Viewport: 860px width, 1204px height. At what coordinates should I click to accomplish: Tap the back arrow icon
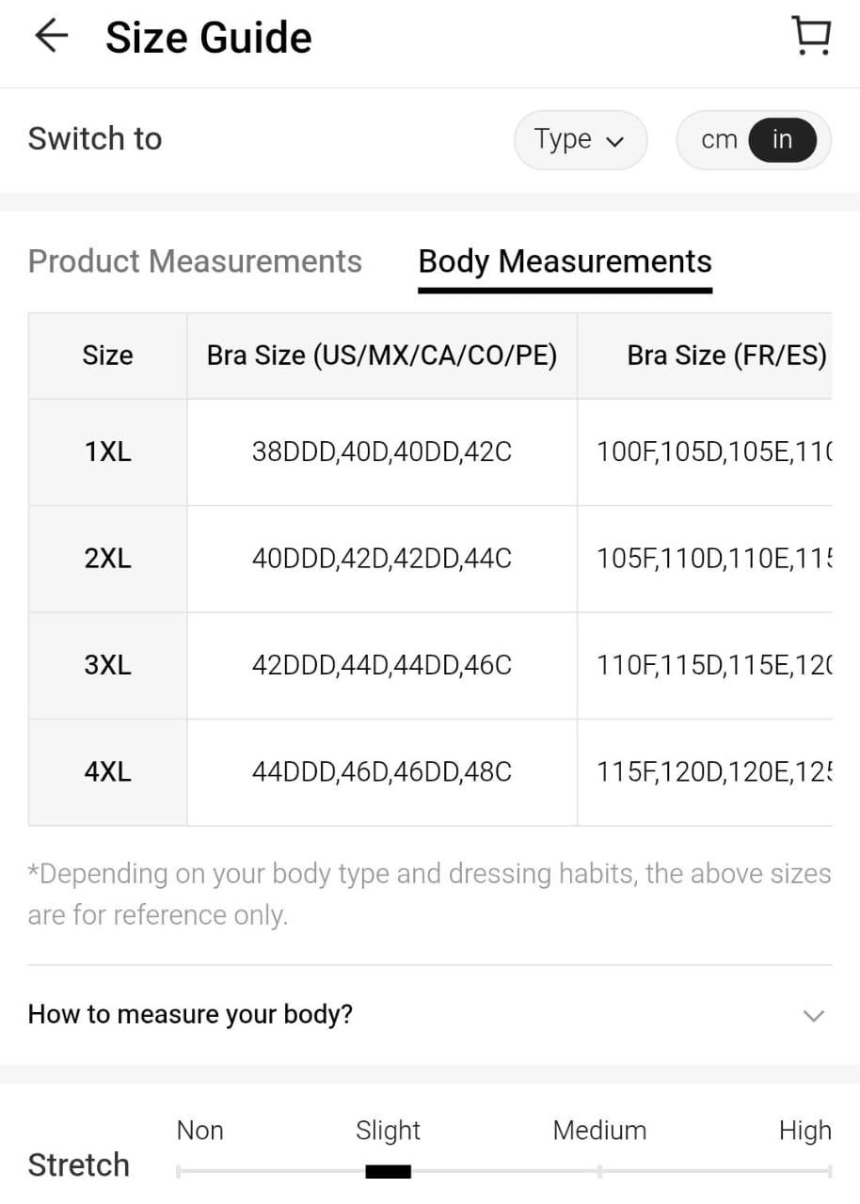coord(52,37)
